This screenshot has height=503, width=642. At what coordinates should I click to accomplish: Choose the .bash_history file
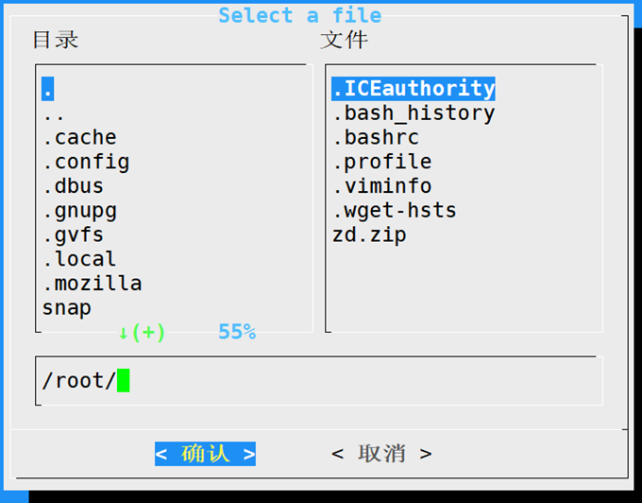(414, 113)
